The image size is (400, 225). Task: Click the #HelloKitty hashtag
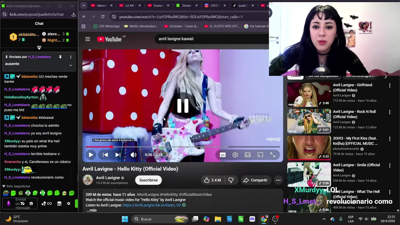(169, 194)
